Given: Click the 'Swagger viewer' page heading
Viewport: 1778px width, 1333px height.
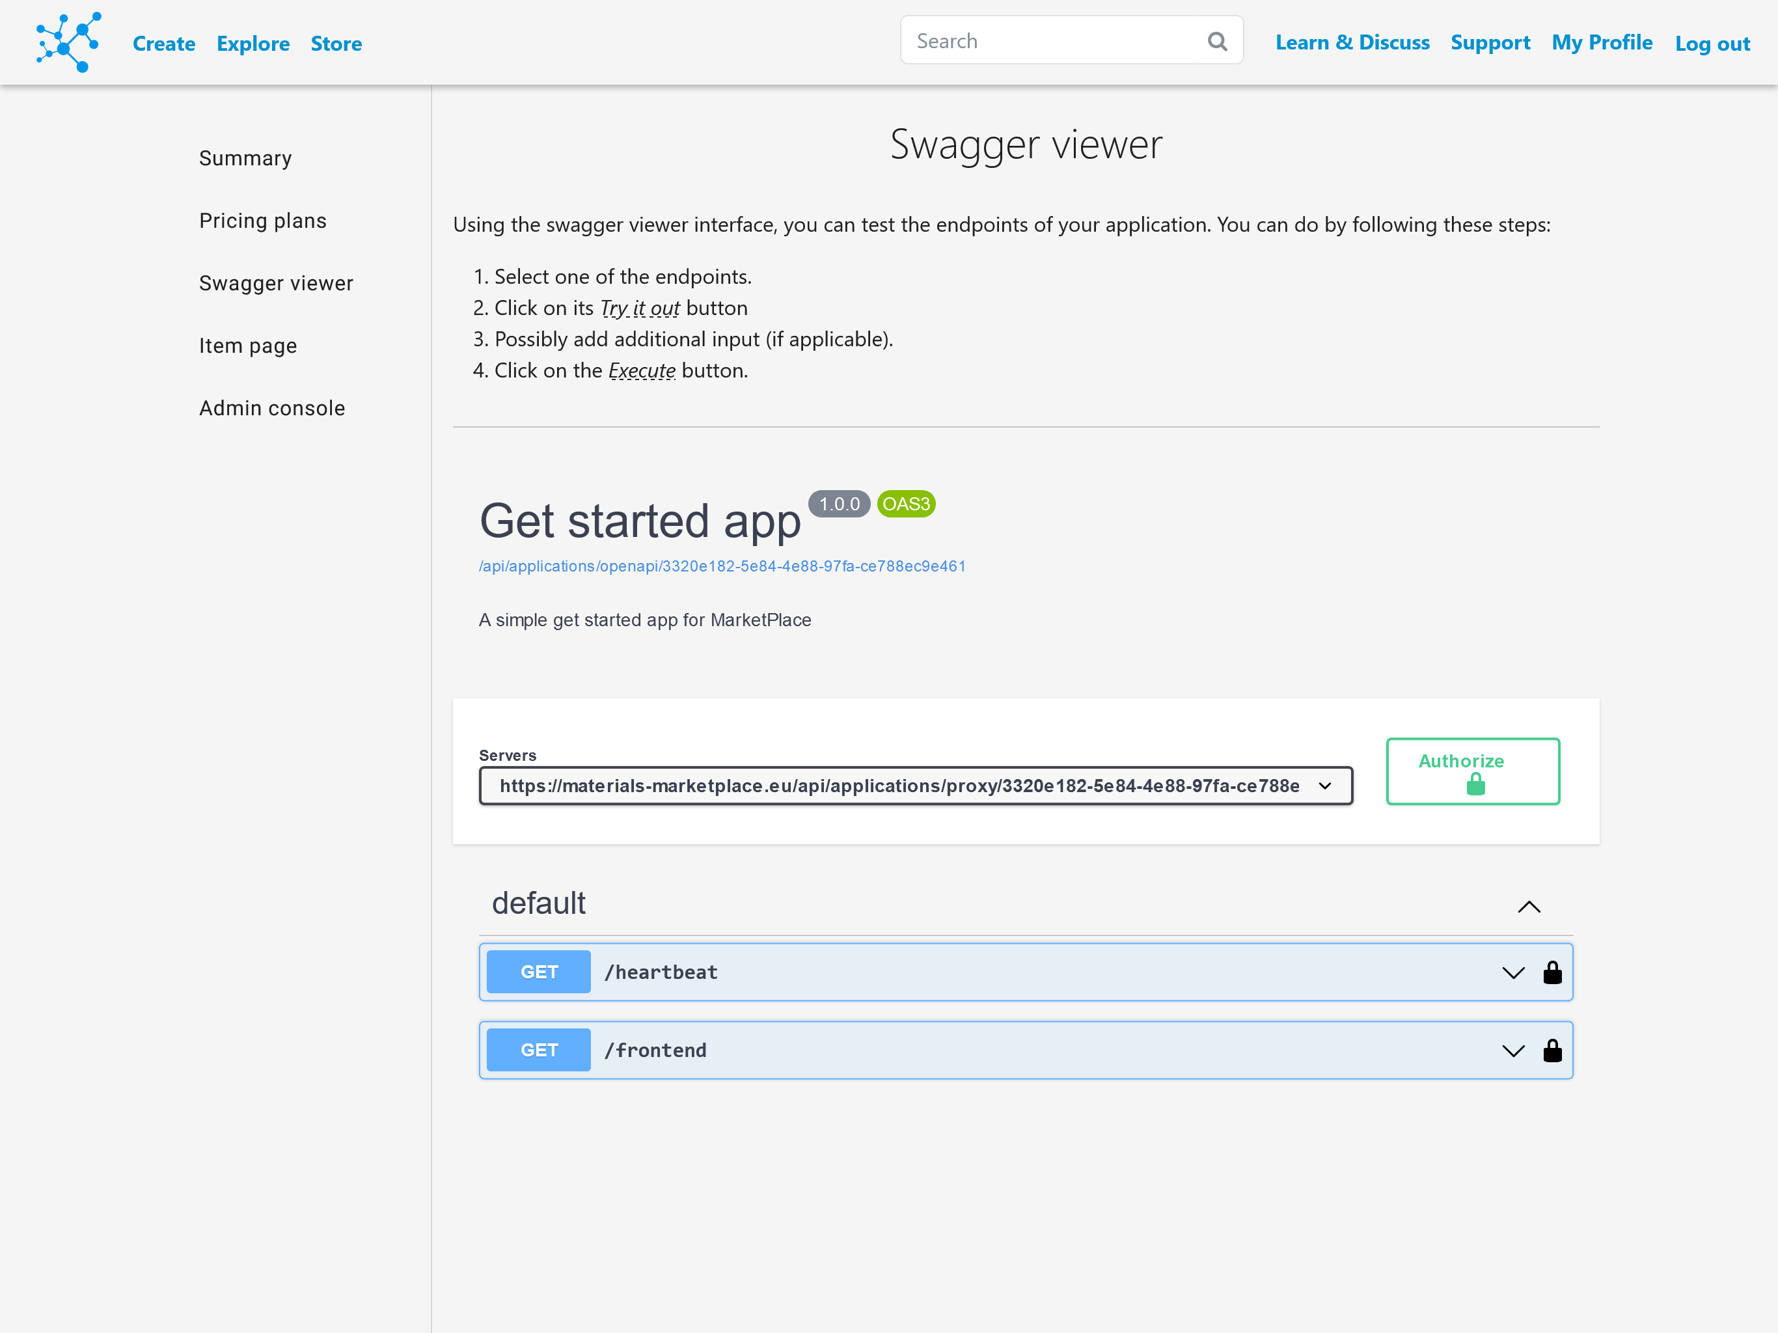Looking at the screenshot, I should (x=1026, y=144).
